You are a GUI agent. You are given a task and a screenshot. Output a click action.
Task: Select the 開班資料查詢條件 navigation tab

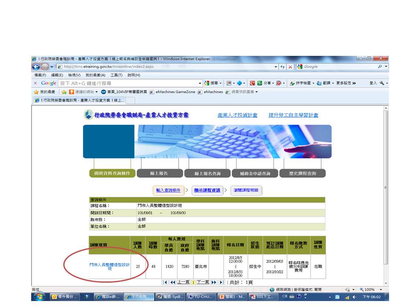[x=112, y=174]
